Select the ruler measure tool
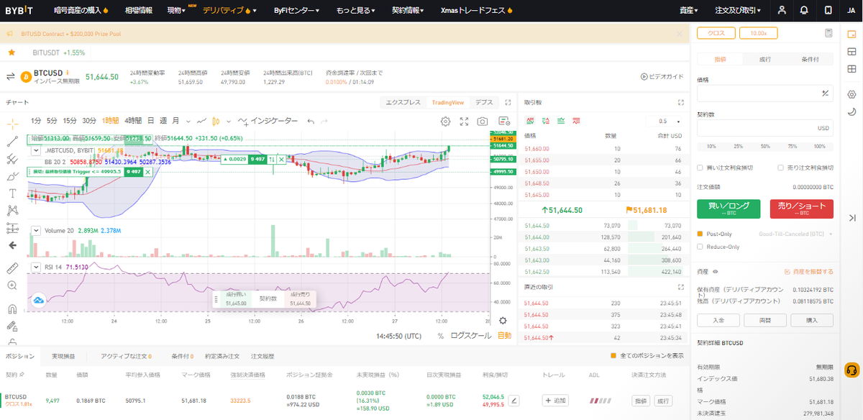Image resolution: width=863 pixels, height=420 pixels. coord(12,268)
